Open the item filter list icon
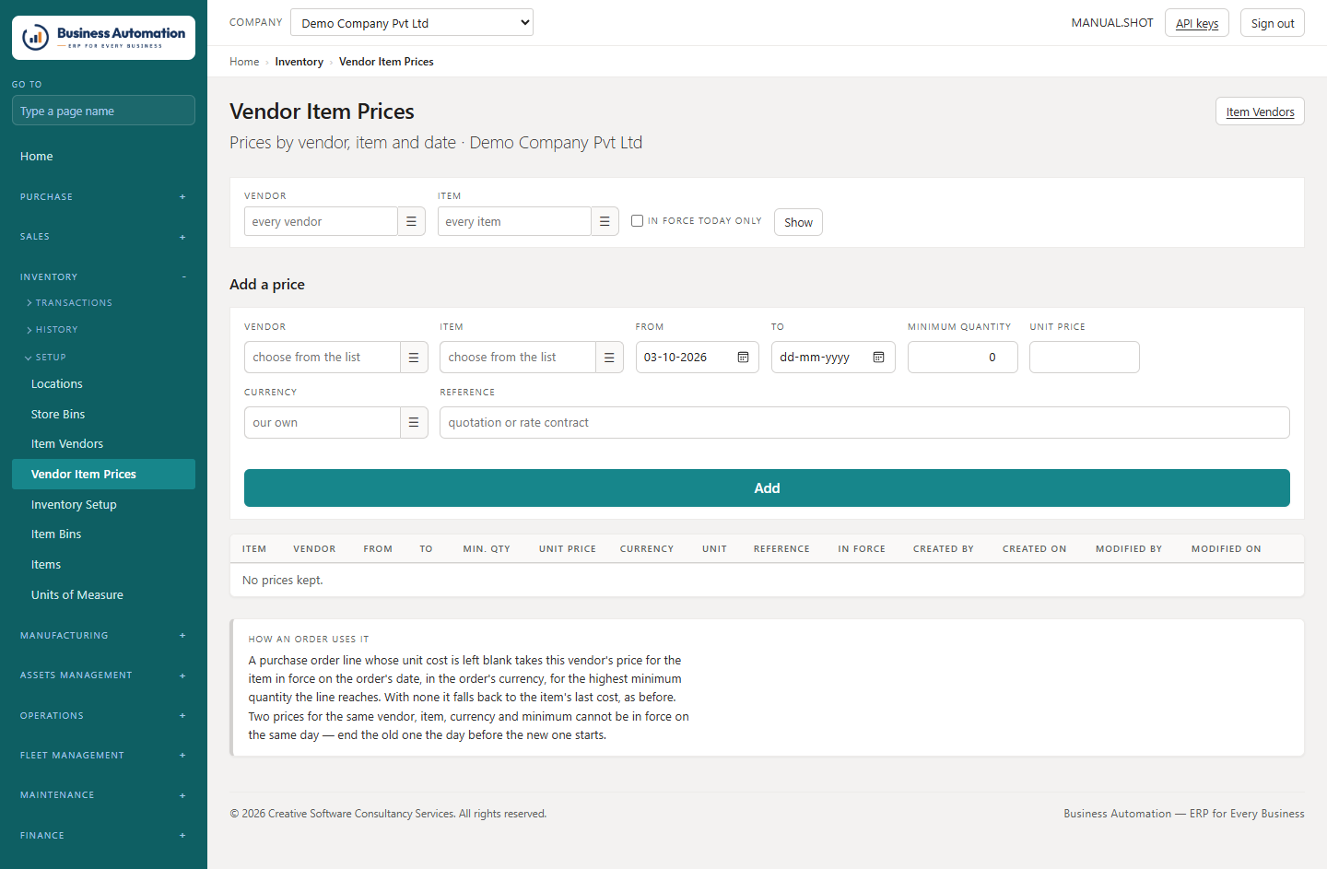This screenshot has width=1327, height=869. [x=605, y=222]
